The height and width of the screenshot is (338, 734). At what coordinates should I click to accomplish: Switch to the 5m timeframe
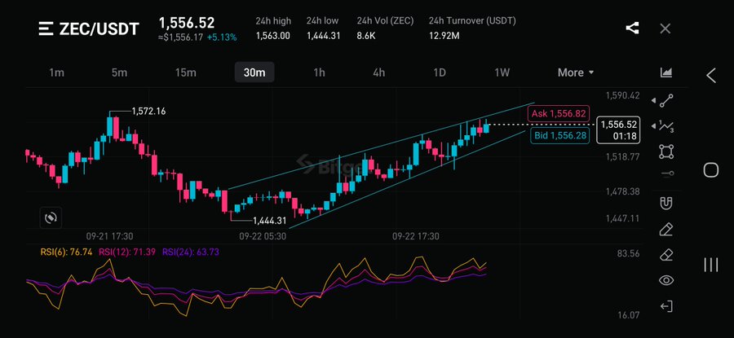[x=119, y=72]
